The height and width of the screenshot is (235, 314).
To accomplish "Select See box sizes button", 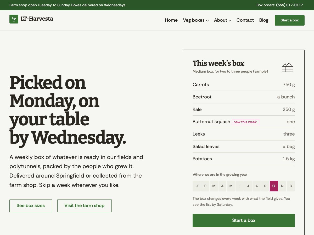I will [31, 206].
